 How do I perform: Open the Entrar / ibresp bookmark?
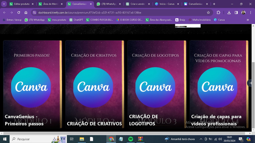coord(12,20)
